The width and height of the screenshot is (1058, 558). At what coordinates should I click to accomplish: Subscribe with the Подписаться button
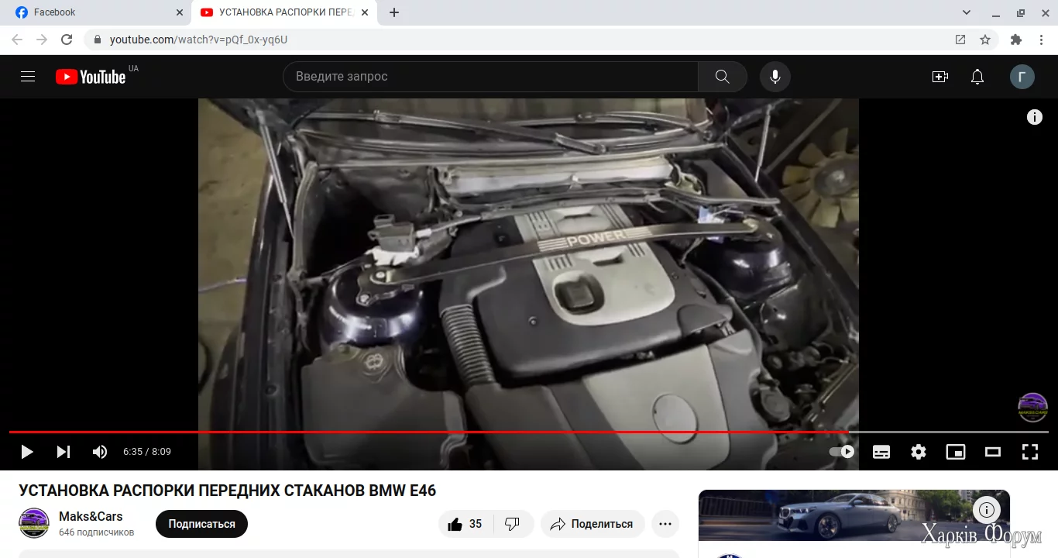pos(201,524)
